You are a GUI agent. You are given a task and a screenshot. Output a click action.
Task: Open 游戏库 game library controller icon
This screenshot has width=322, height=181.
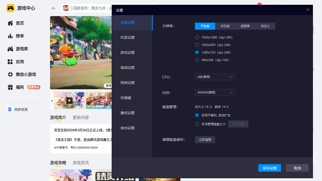(x=10, y=49)
